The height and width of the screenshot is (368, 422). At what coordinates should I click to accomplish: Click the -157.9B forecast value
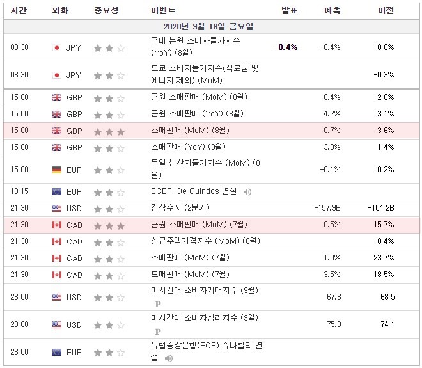coord(327,208)
